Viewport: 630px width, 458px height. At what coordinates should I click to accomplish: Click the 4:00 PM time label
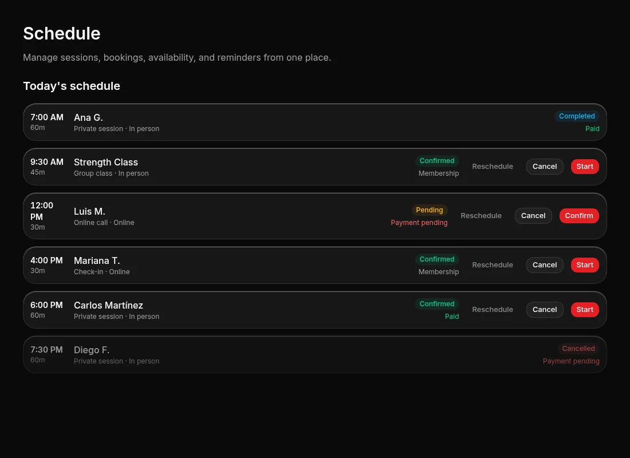(x=46, y=260)
